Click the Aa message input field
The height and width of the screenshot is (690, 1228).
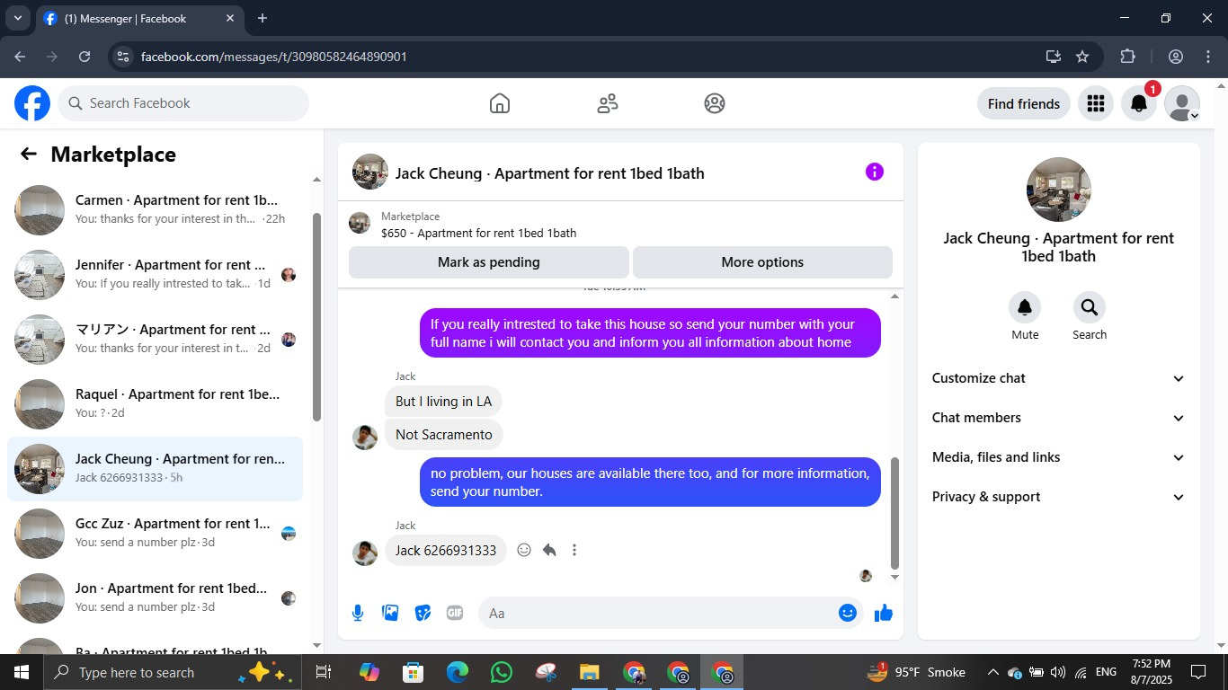click(671, 613)
